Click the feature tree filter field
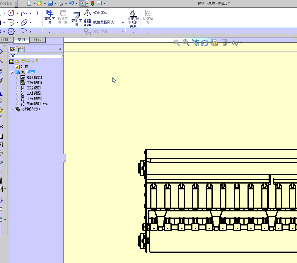 point(36,55)
